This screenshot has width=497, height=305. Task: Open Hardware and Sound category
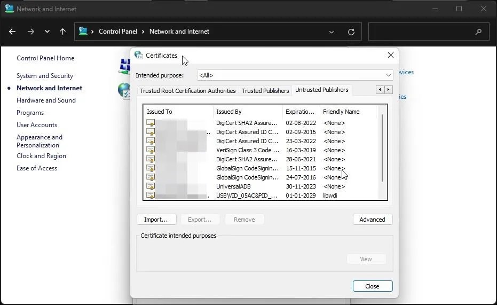[46, 100]
